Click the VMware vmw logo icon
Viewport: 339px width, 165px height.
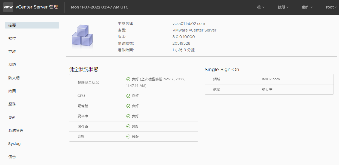pyautogui.click(x=8, y=7)
